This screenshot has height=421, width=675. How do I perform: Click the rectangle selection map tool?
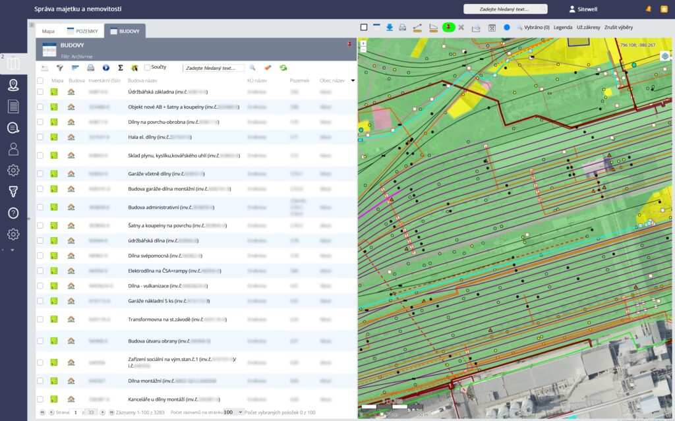point(364,28)
